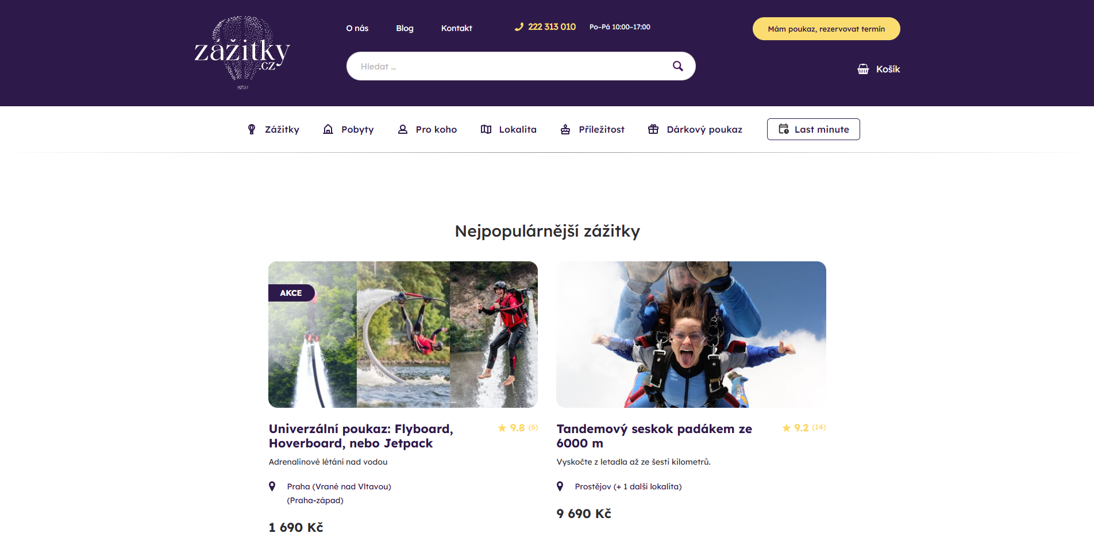Click the person icon beside Pro koho

[403, 129]
